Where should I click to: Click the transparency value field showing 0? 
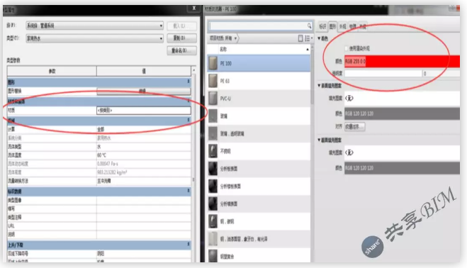441,73
